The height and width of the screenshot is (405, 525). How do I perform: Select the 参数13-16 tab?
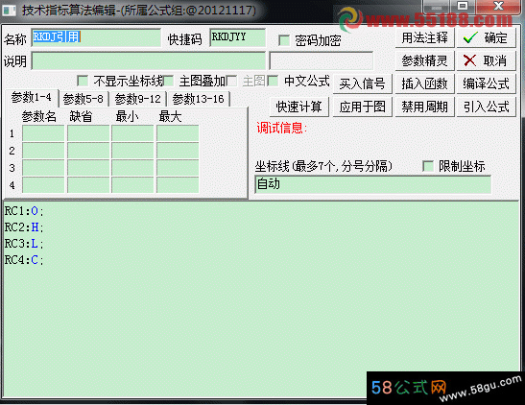click(x=199, y=99)
